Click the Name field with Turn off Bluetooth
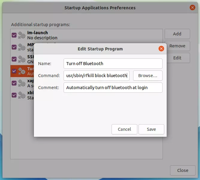This screenshot has height=180, width=200. click(113, 64)
